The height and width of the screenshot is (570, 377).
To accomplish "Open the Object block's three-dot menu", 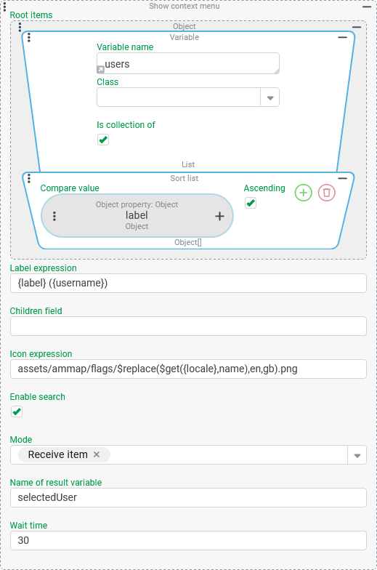I will click(x=20, y=26).
